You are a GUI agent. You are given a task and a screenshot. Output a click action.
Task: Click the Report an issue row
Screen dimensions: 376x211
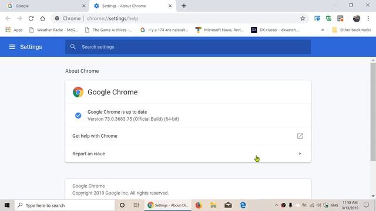pos(188,154)
